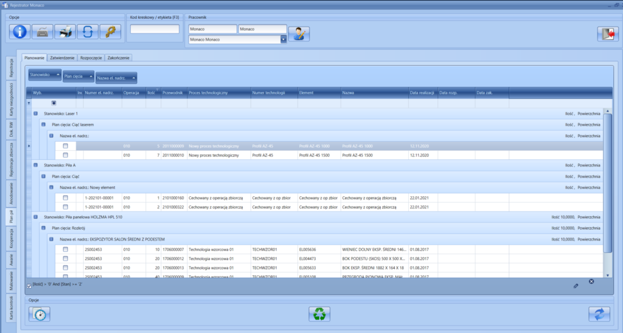Click the employee edit icon beside Pracownik

click(298, 34)
